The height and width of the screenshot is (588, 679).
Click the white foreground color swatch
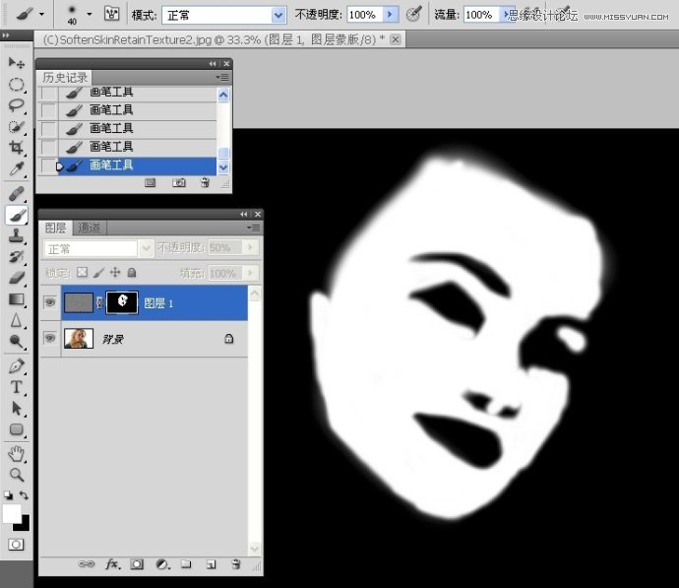(12, 513)
